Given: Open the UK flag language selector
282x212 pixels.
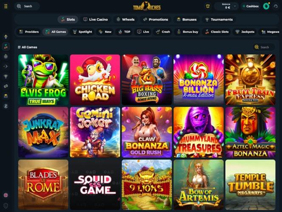Looking at the screenshot, I should (6, 195).
